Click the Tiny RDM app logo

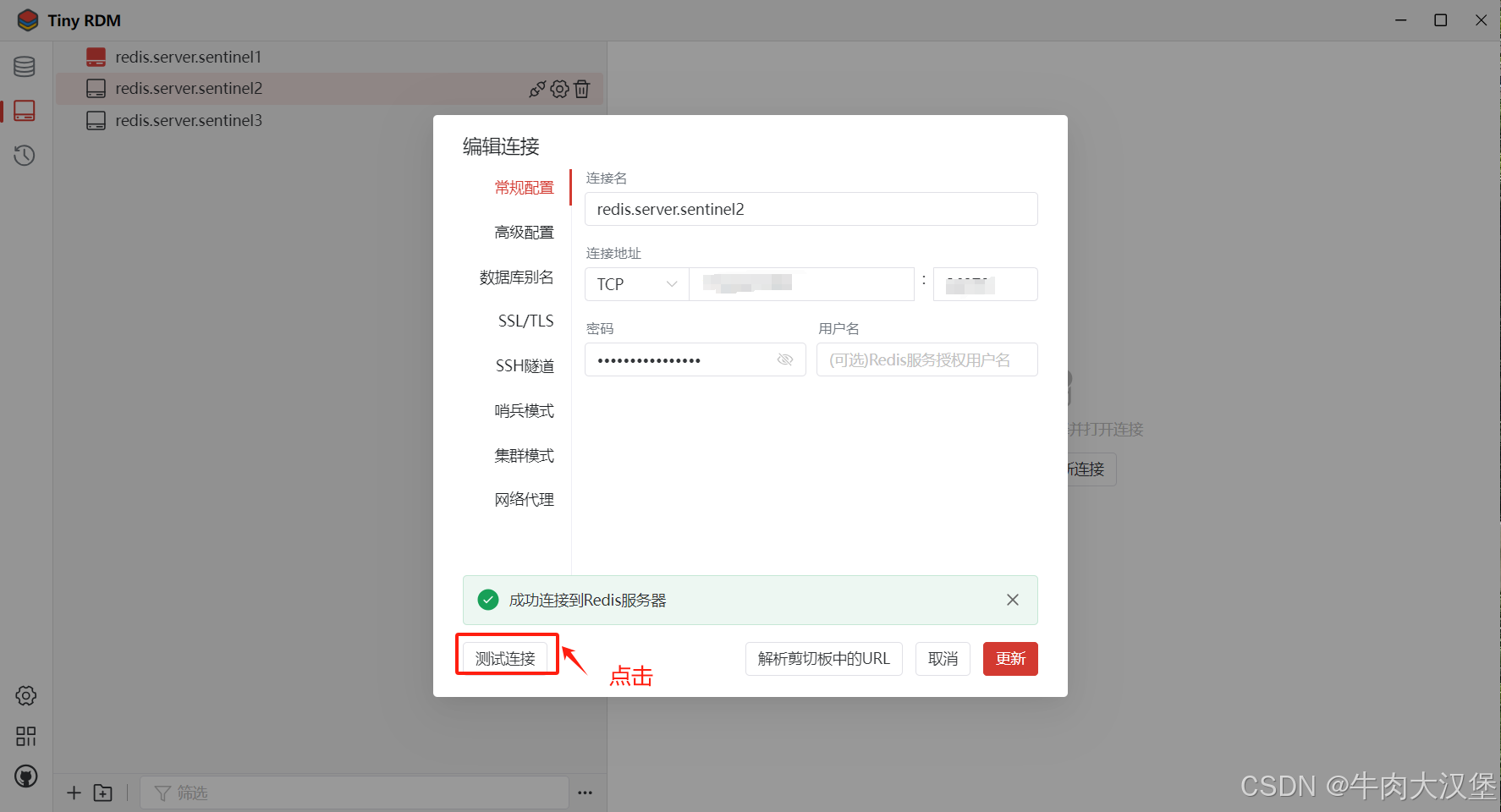[28, 20]
